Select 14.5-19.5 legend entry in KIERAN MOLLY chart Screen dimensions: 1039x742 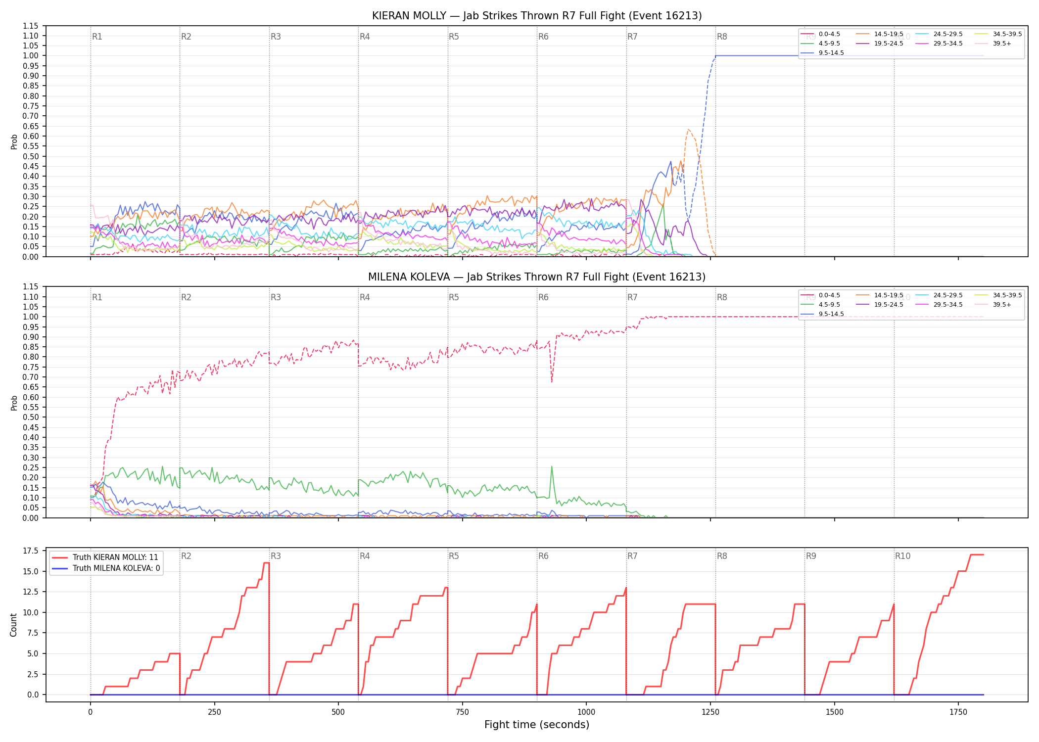(880, 34)
